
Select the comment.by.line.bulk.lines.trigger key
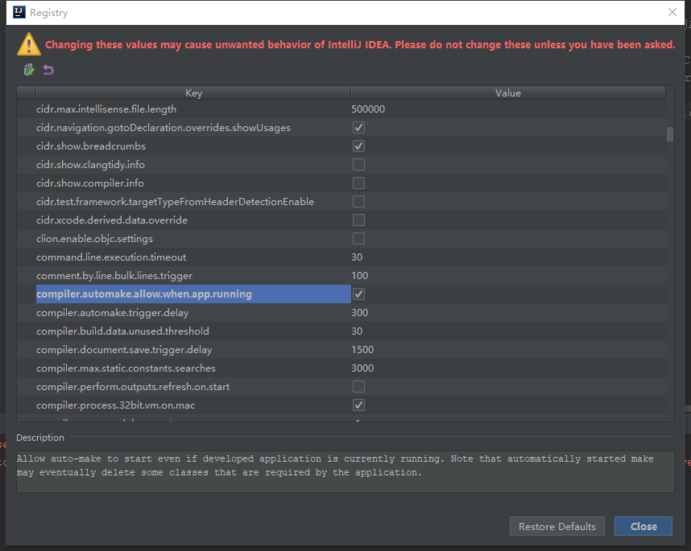point(114,275)
